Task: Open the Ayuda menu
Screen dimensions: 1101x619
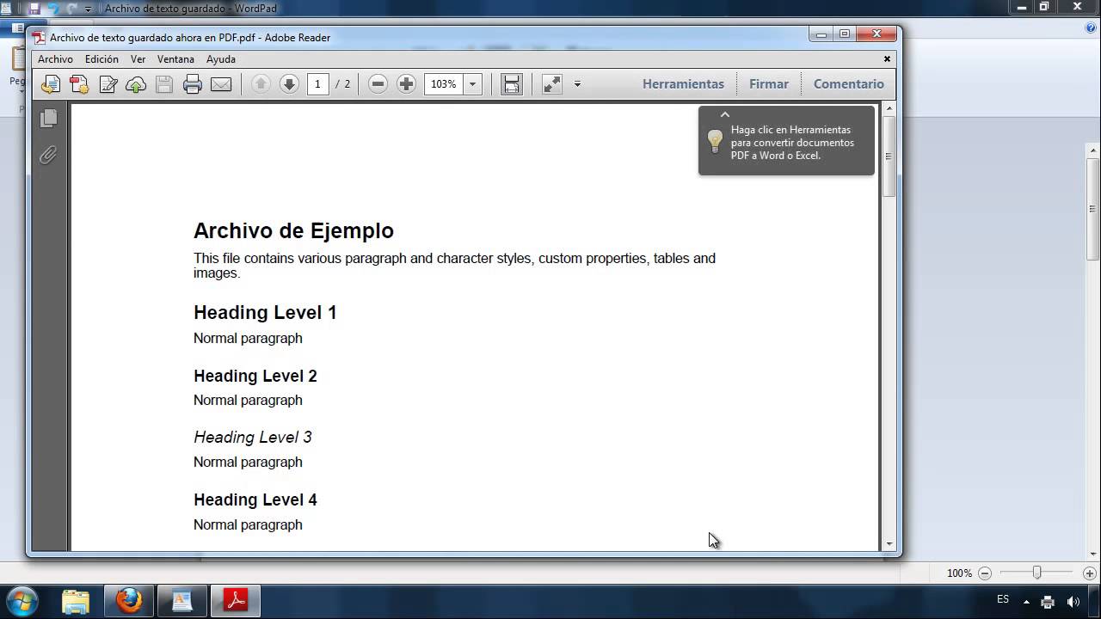Action: pos(221,59)
